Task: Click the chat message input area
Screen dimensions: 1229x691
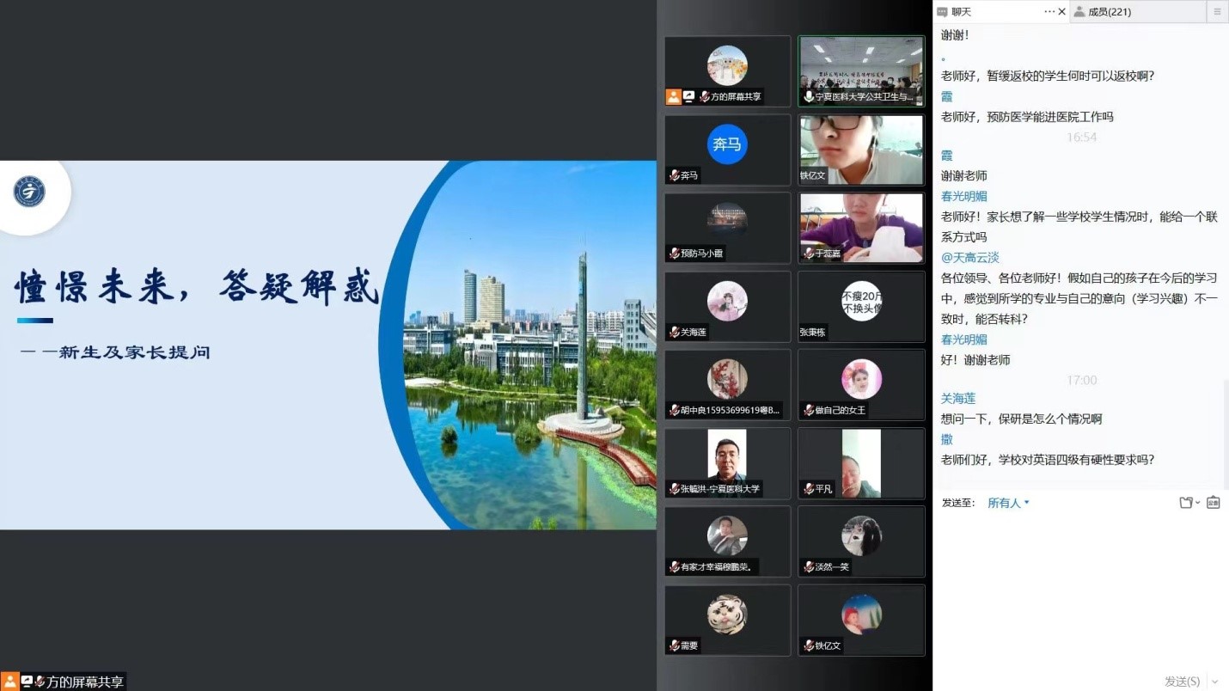Action: [1080, 584]
